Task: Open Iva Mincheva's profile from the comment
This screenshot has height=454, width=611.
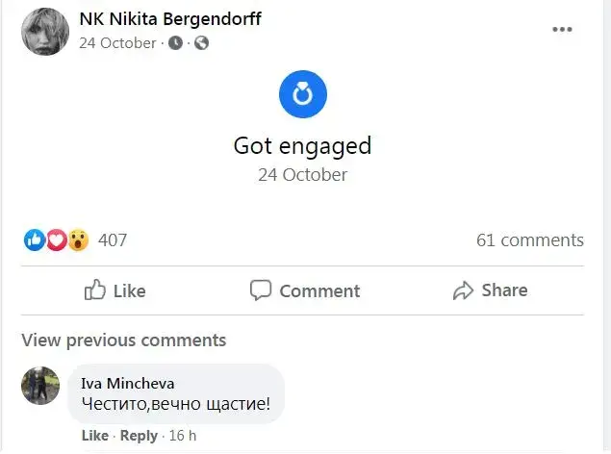Action: [127, 383]
